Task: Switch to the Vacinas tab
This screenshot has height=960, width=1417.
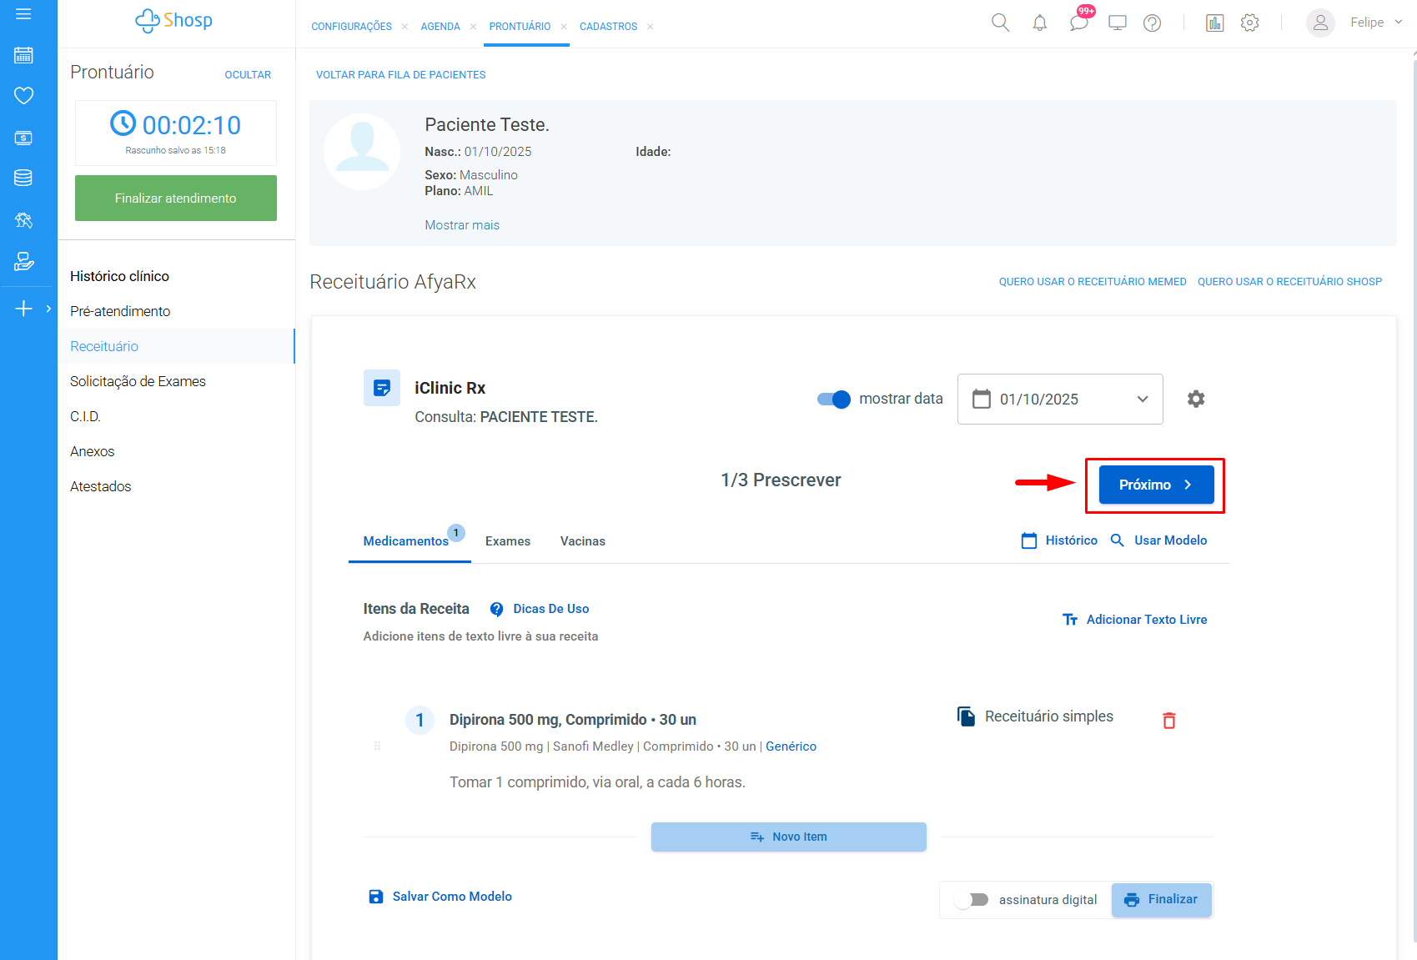Action: 582,541
